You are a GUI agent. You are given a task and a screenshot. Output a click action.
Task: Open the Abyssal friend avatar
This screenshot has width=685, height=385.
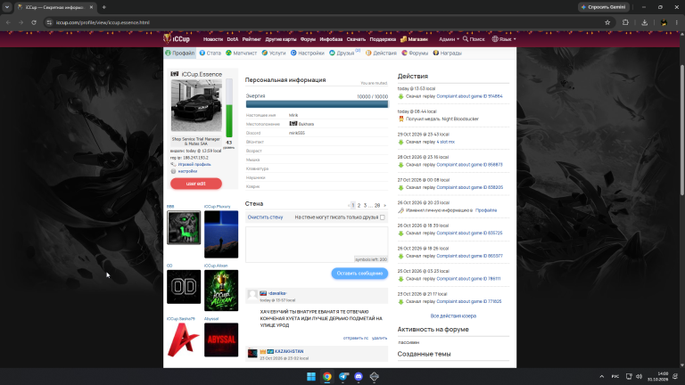(x=221, y=340)
